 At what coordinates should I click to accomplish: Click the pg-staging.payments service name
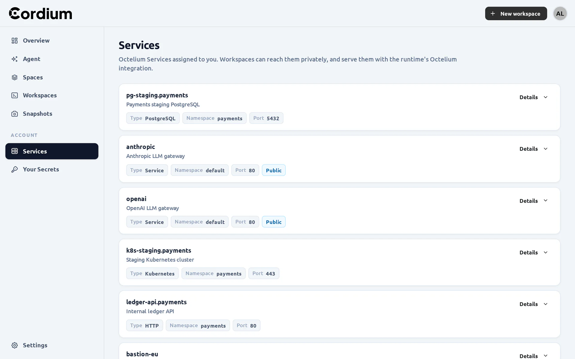click(157, 95)
